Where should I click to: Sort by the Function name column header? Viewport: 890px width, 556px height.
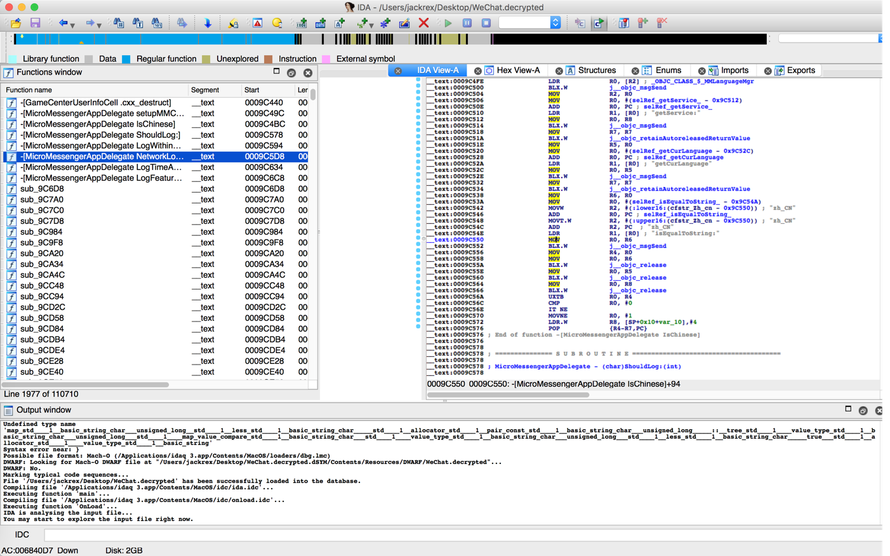(x=29, y=90)
